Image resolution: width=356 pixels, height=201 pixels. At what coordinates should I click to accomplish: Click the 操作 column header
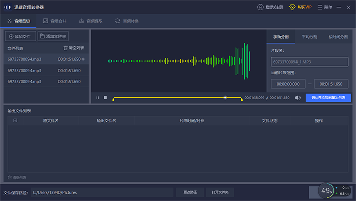click(x=319, y=121)
